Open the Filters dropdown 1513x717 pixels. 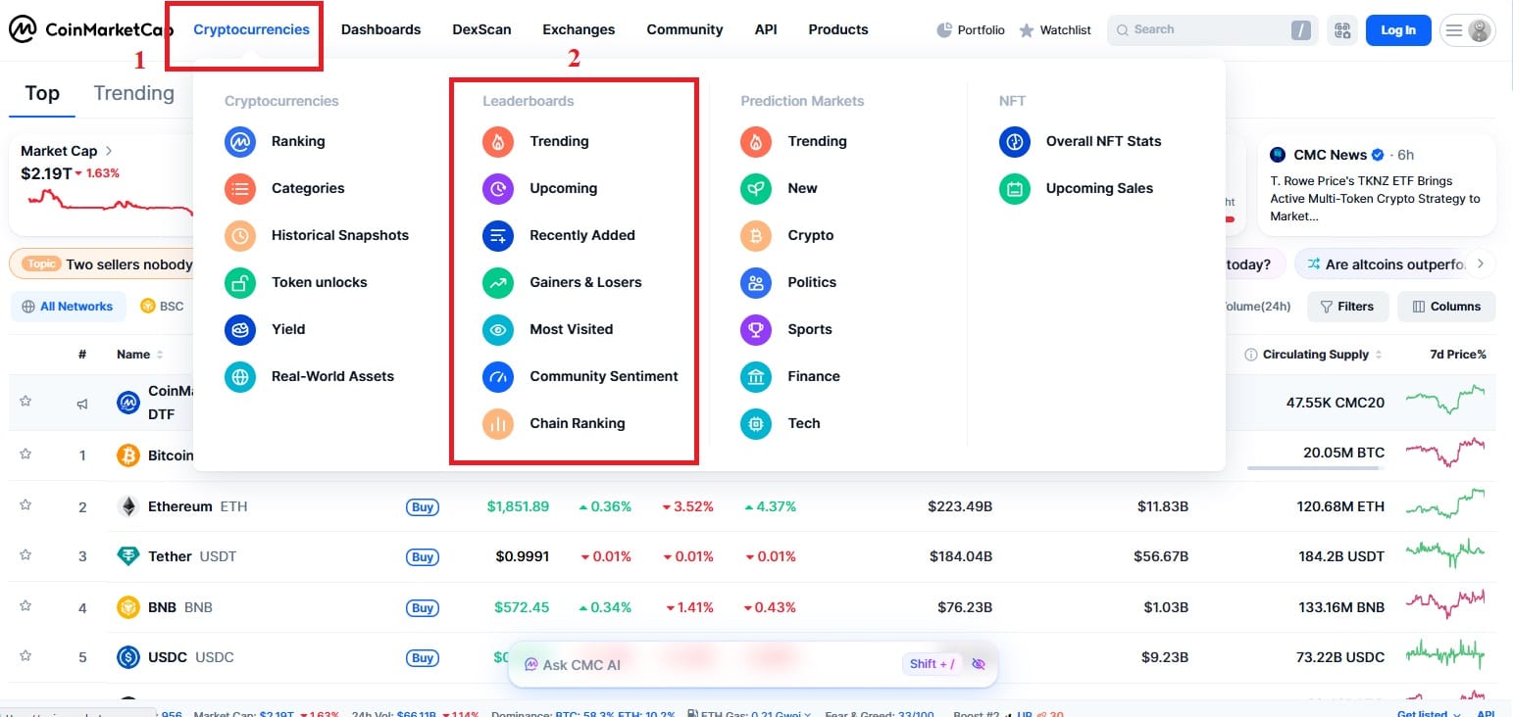1348,307
